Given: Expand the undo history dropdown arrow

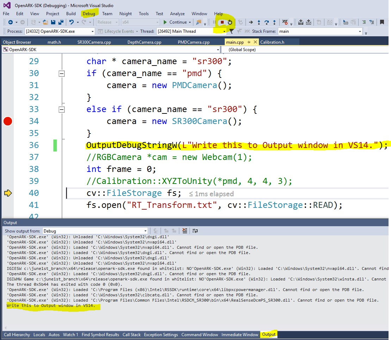Looking at the screenshot, I should coord(78,22).
